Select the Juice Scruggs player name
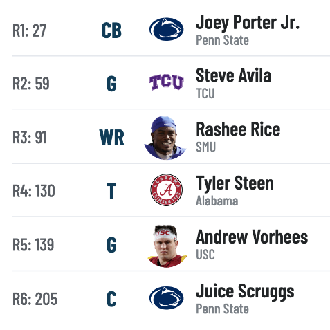This screenshot has height=330, width=330. (245, 292)
